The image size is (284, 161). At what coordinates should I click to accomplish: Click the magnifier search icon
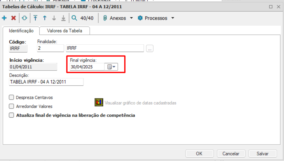pos(74,18)
